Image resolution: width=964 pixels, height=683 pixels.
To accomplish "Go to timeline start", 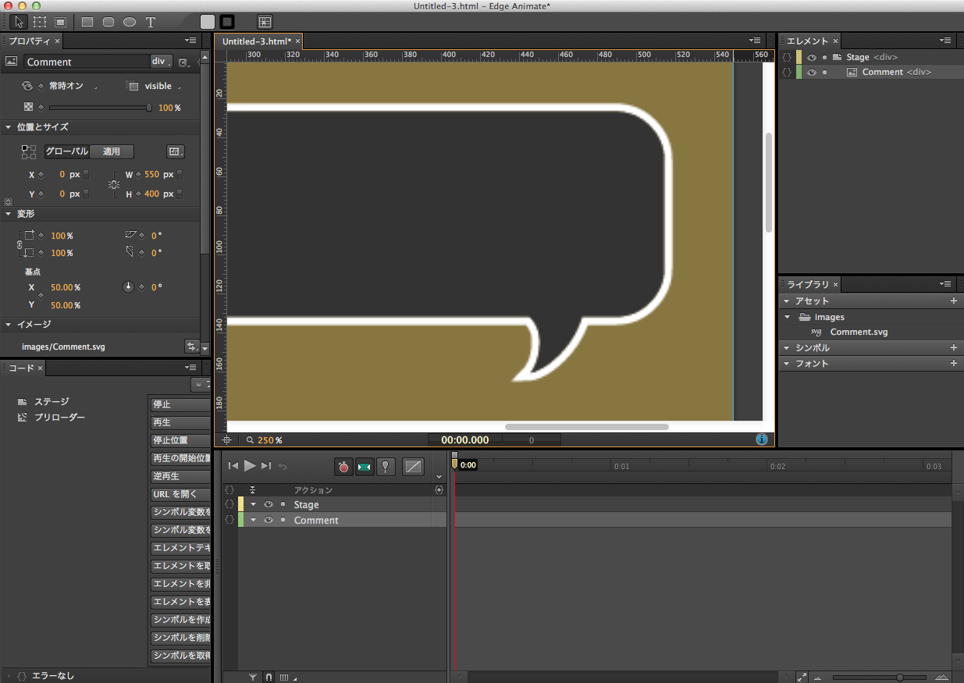I will (233, 466).
